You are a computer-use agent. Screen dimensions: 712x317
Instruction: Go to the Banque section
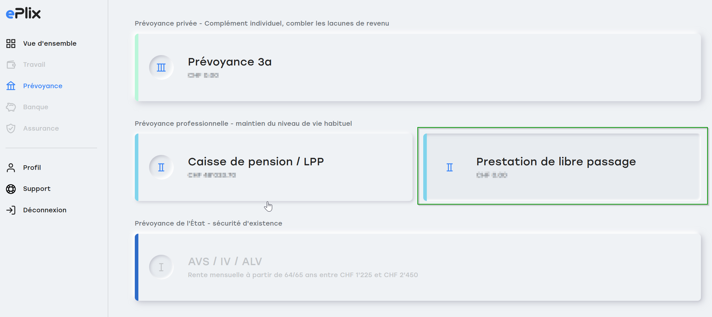tap(36, 107)
